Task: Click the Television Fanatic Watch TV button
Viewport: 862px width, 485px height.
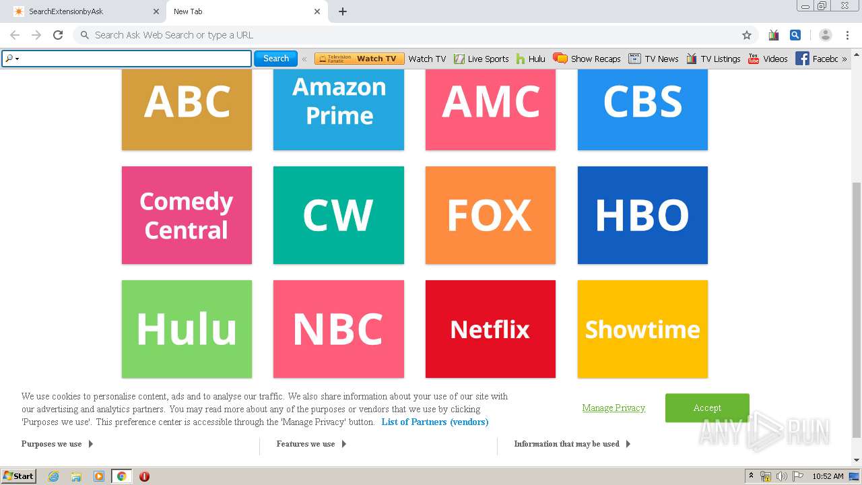Action: pyautogui.click(x=360, y=59)
